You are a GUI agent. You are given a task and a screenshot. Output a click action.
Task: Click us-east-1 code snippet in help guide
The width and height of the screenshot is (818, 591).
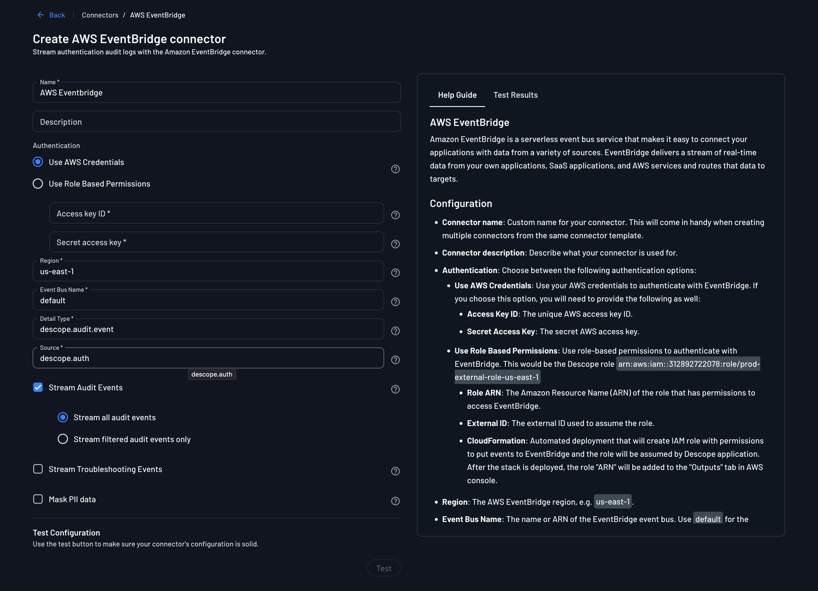click(x=612, y=502)
